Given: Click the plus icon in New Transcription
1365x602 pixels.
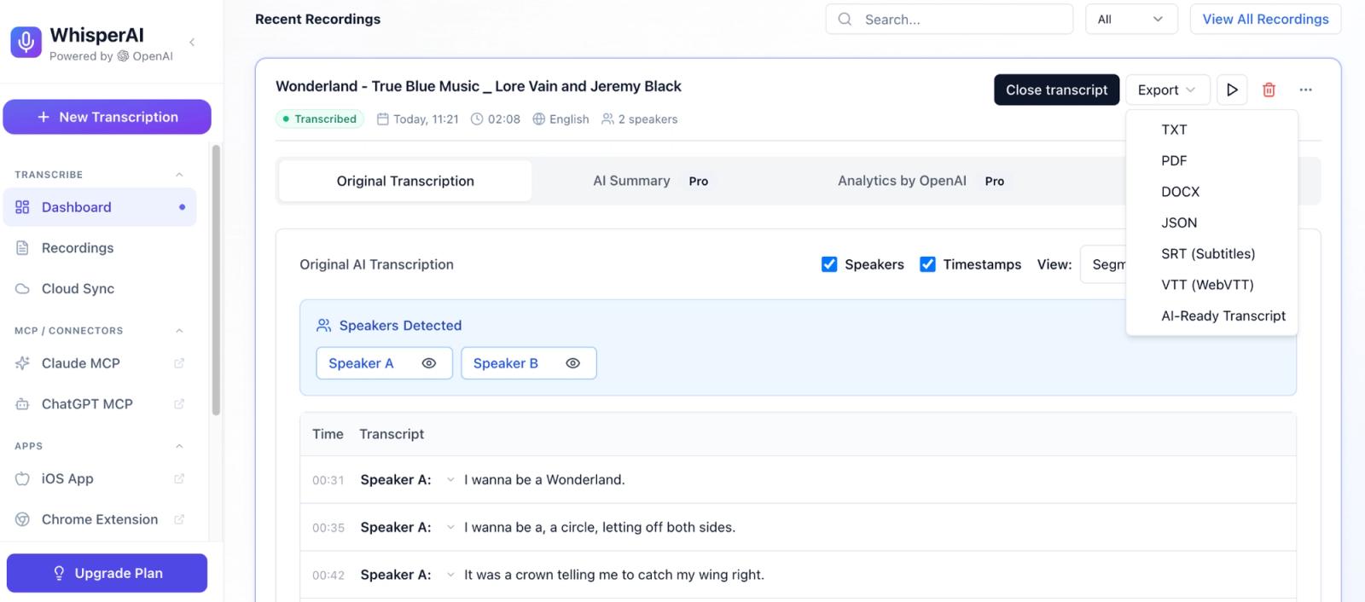Looking at the screenshot, I should click(x=44, y=117).
